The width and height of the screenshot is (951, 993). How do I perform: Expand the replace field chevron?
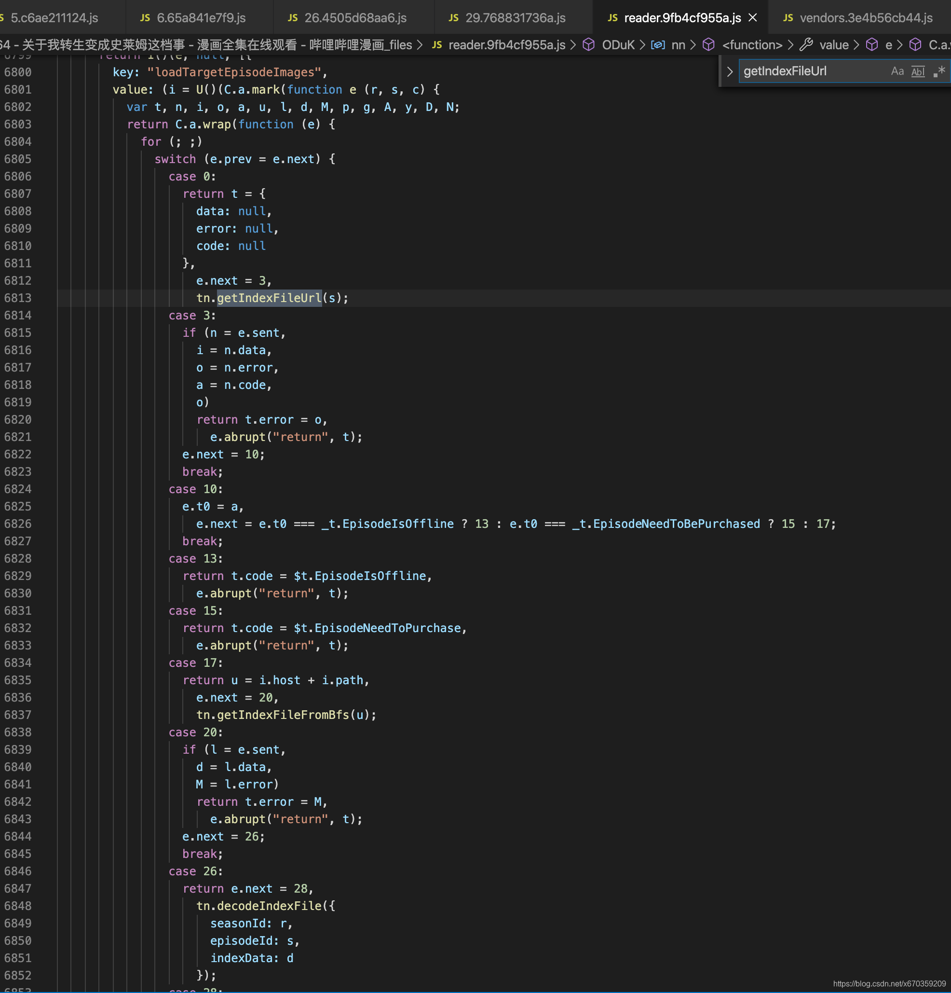click(730, 71)
